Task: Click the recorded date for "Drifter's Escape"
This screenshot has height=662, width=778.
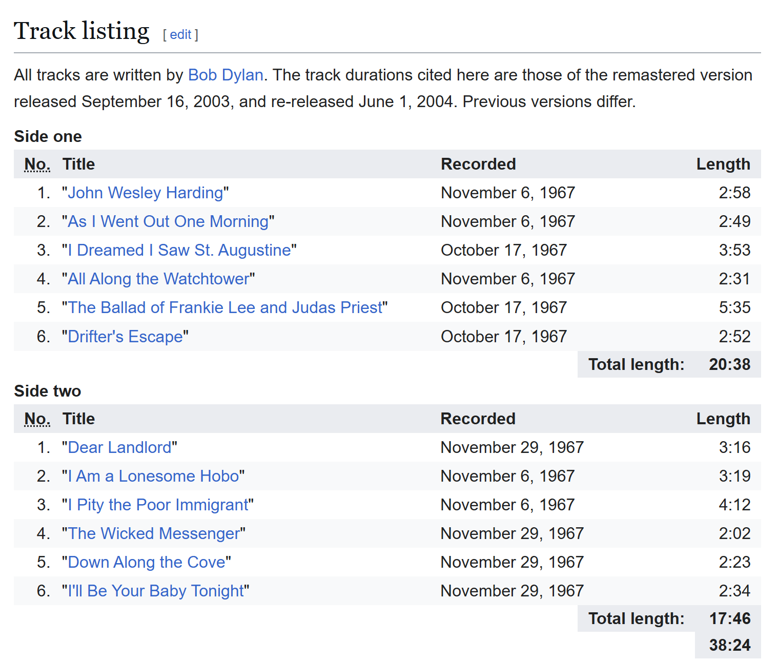Action: click(504, 337)
